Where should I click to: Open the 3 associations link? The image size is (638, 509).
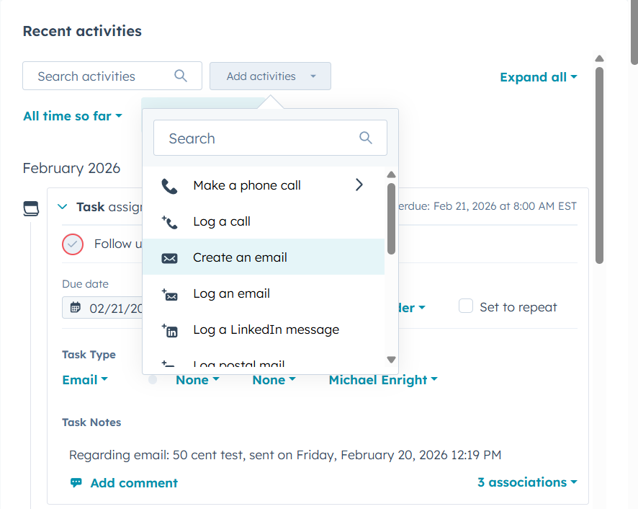pos(527,482)
